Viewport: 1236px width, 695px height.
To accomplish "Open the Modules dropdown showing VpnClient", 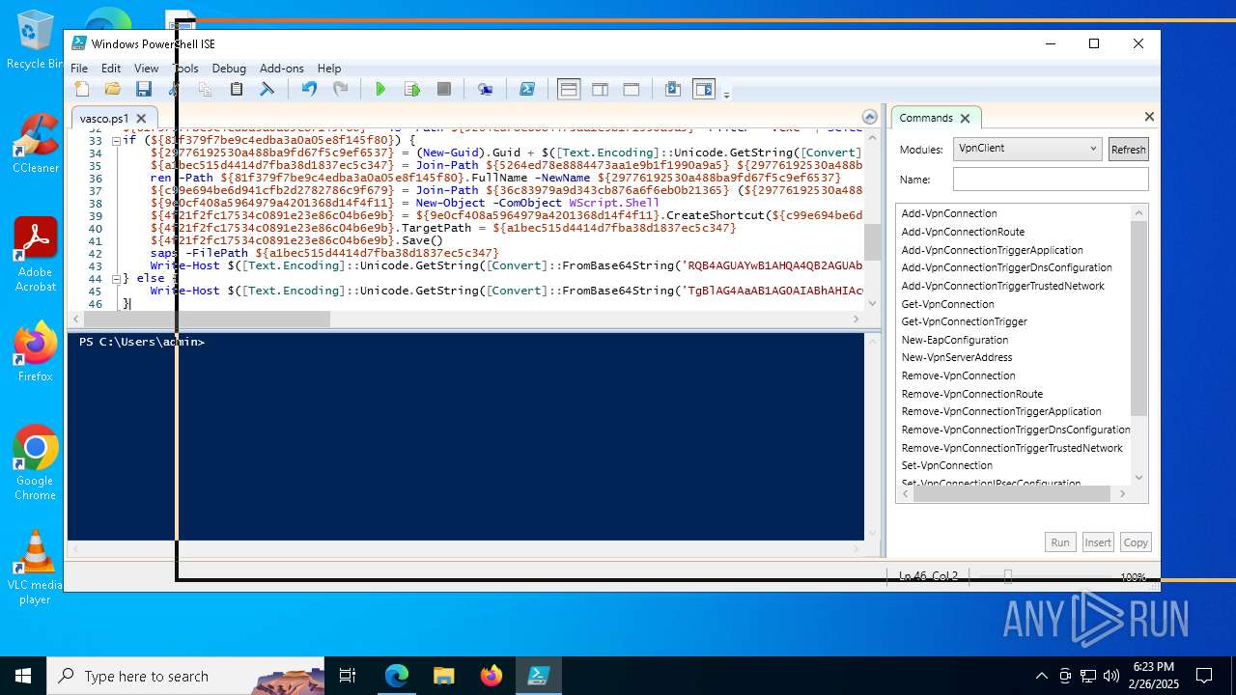I will pos(1027,149).
